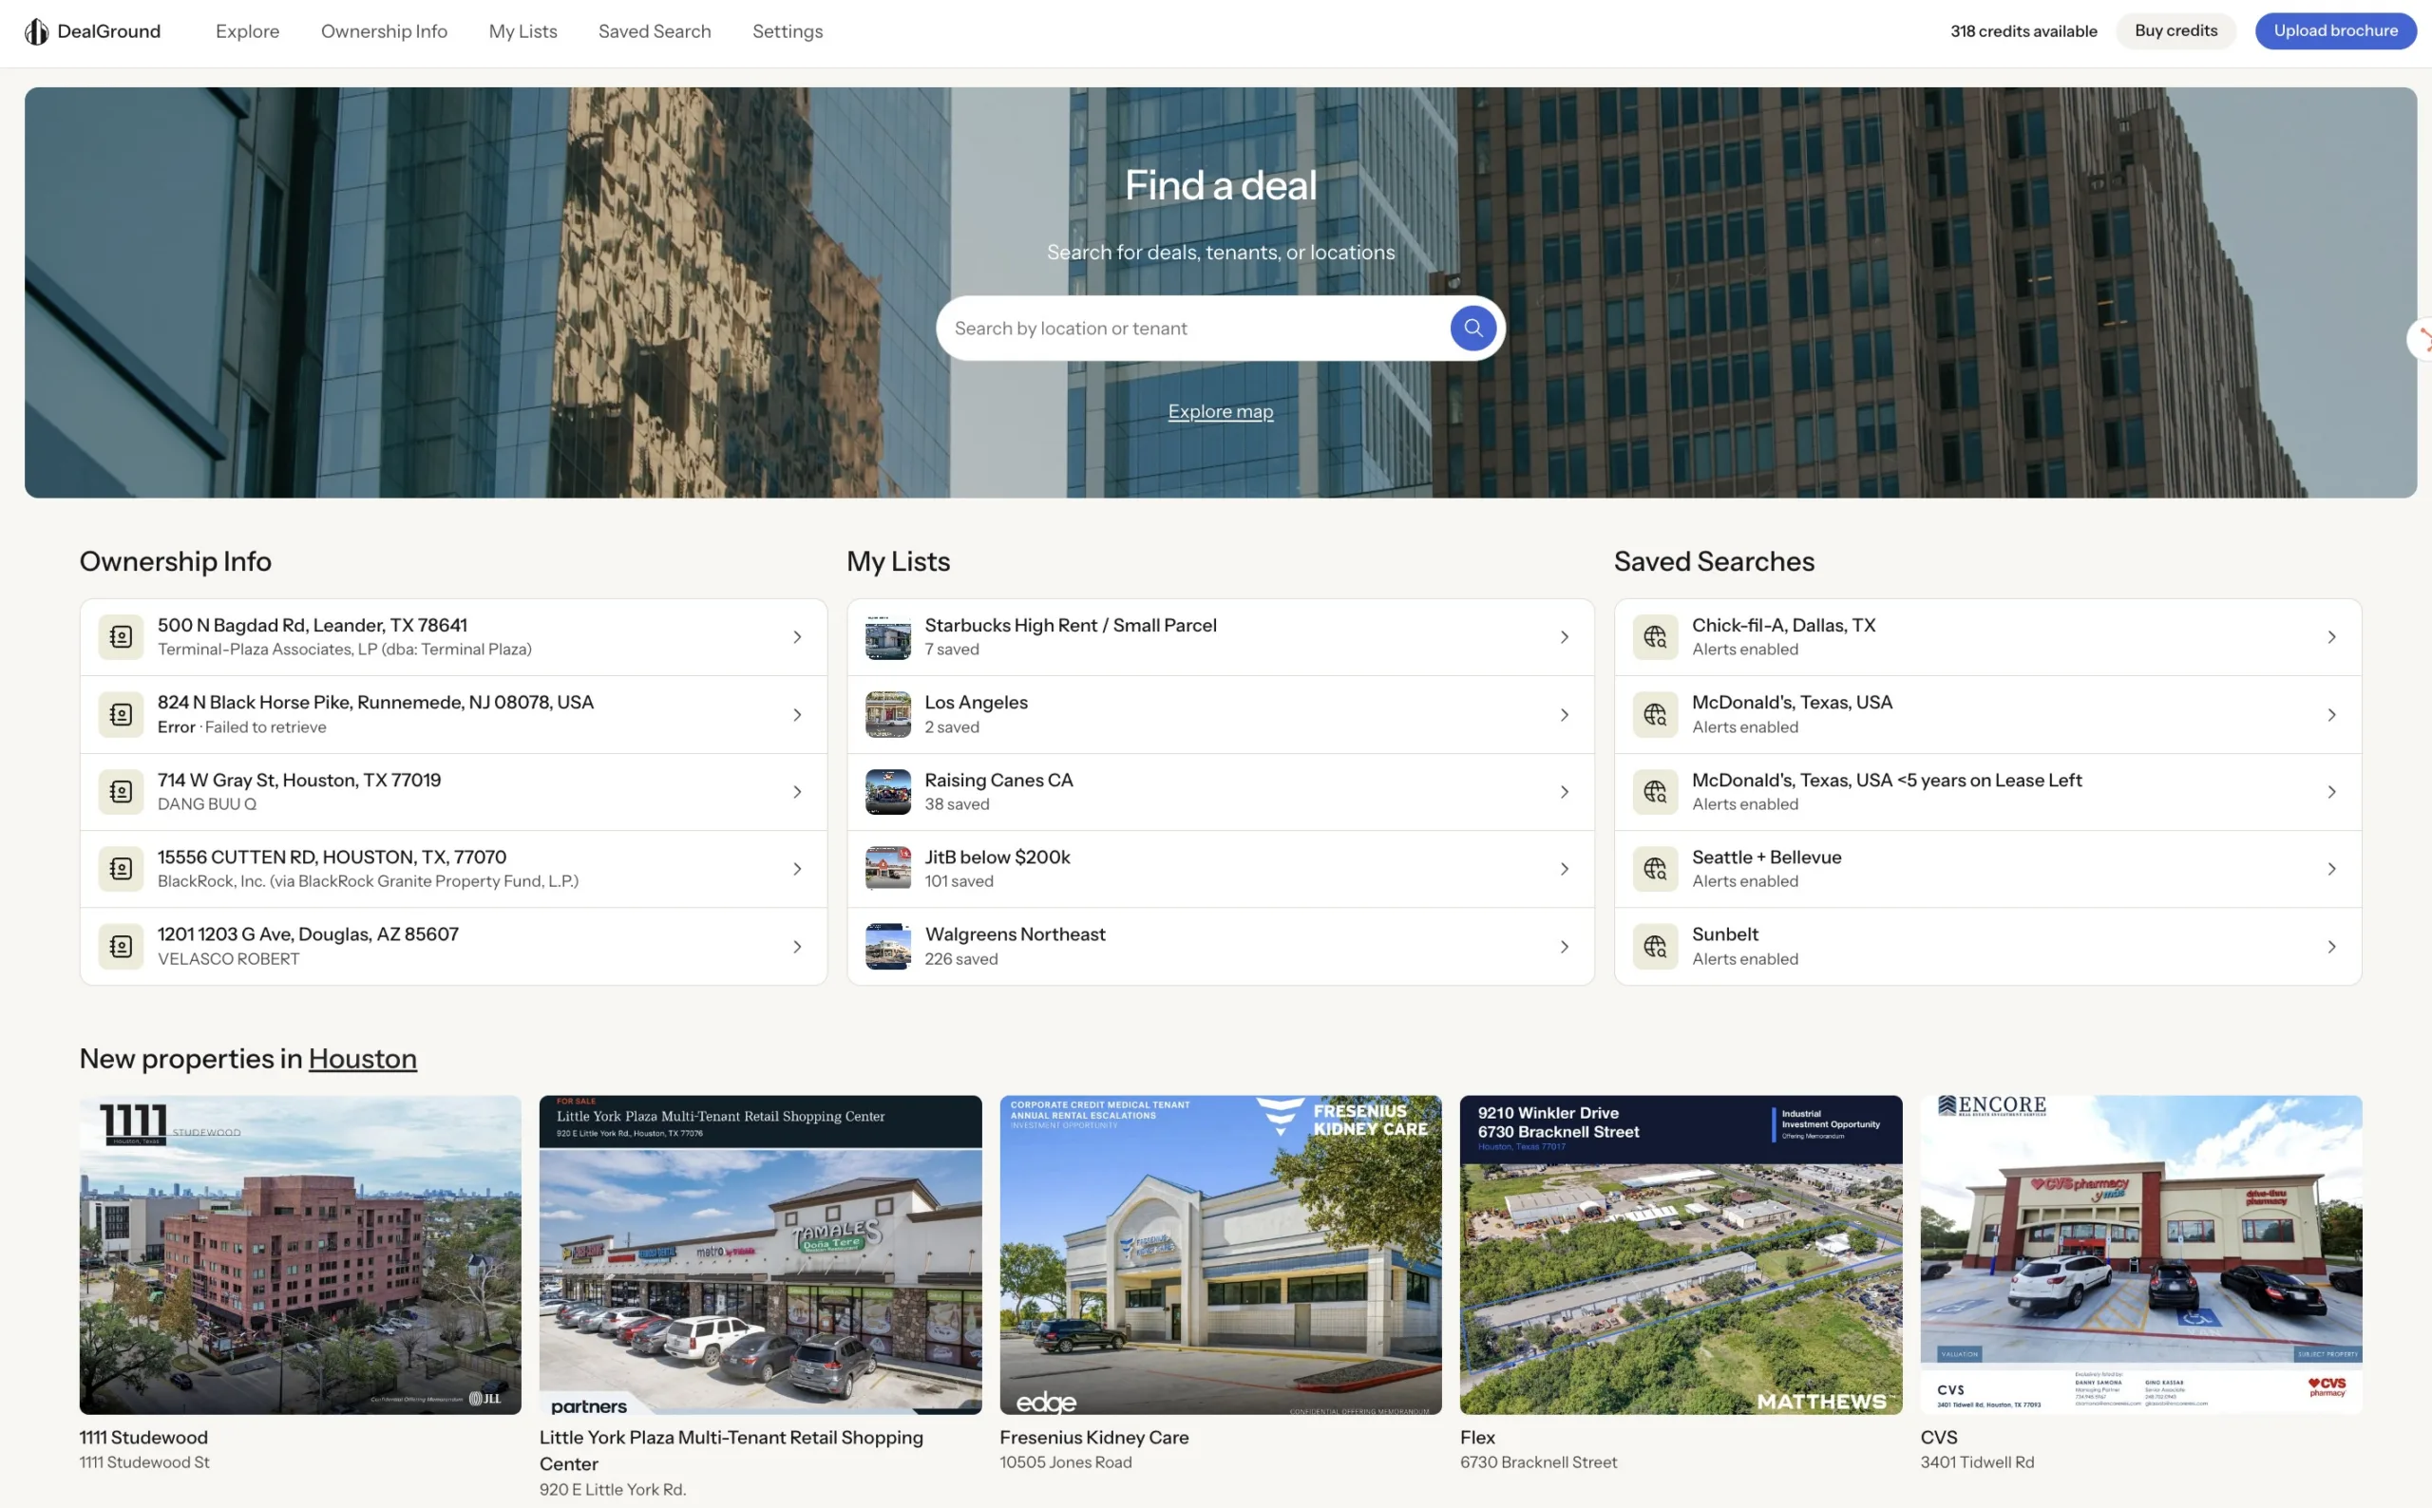
Task: Expand the Starbucks High Rent / Small Parcel list
Action: (1563, 636)
